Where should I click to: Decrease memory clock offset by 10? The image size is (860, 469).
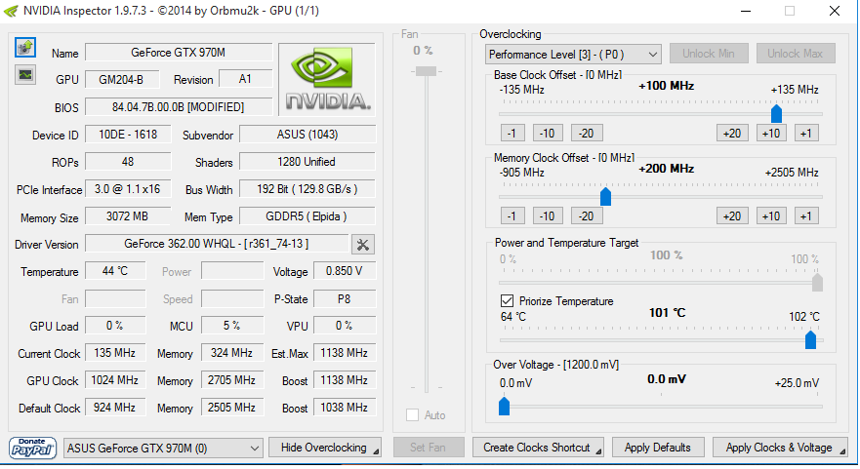(548, 215)
